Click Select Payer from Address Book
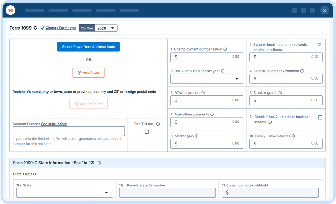 pyautogui.click(x=88, y=47)
